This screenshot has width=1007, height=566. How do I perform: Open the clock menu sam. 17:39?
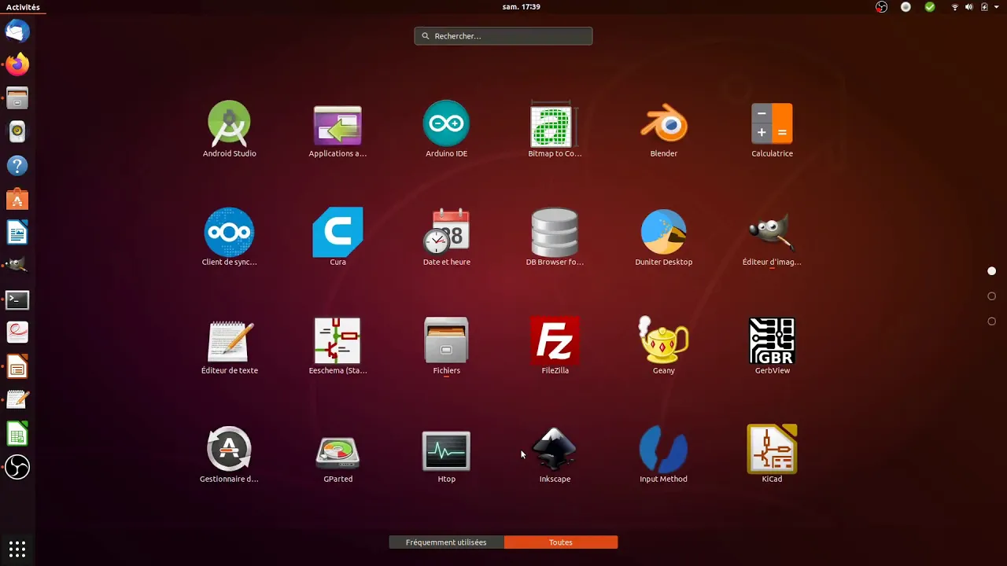coord(521,7)
